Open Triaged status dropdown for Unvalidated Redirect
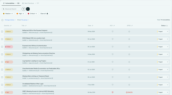Image resolution: width=172 pixels, height=95 pixels. tap(163, 85)
